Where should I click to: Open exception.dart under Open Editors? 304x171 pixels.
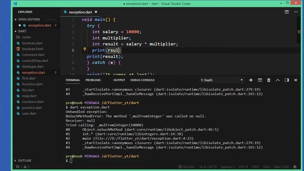tap(39, 25)
